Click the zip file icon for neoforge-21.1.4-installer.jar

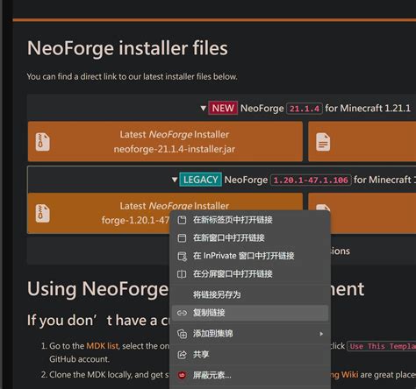coord(42,142)
